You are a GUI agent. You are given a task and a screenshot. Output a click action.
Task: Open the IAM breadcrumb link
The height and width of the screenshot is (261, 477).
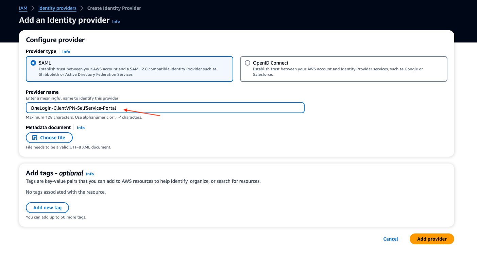pos(23,8)
